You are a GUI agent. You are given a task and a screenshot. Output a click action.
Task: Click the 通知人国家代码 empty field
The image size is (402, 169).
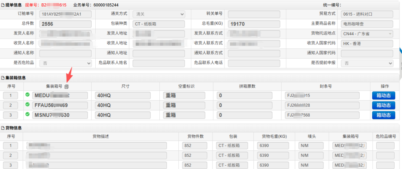point(367,53)
